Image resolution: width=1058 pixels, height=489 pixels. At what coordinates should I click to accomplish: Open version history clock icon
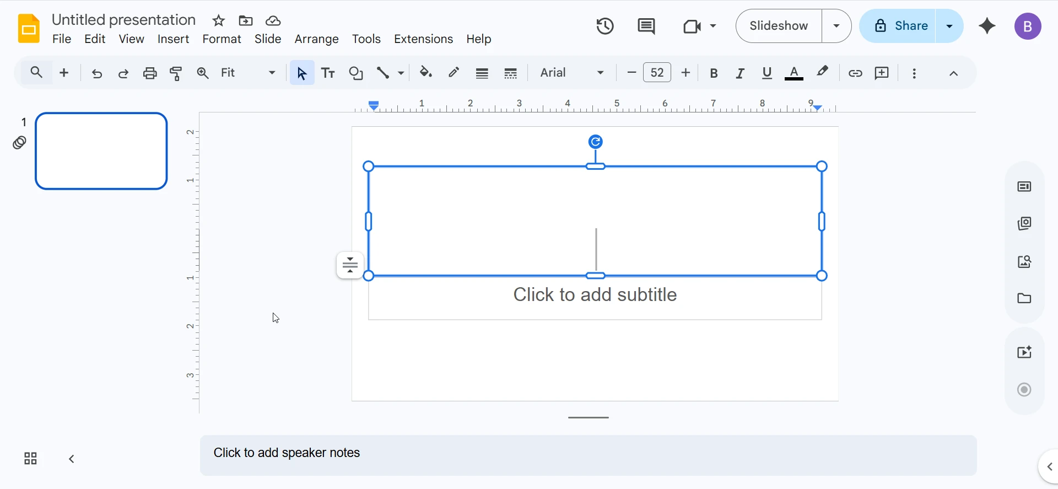coord(605,26)
